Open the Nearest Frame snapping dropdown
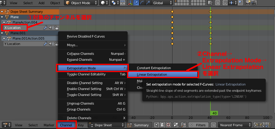This screenshot has height=129, width=275. [x=235, y=125]
